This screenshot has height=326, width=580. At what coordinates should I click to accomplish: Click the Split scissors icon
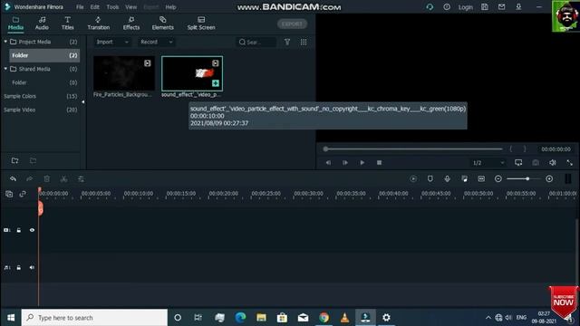(x=63, y=179)
